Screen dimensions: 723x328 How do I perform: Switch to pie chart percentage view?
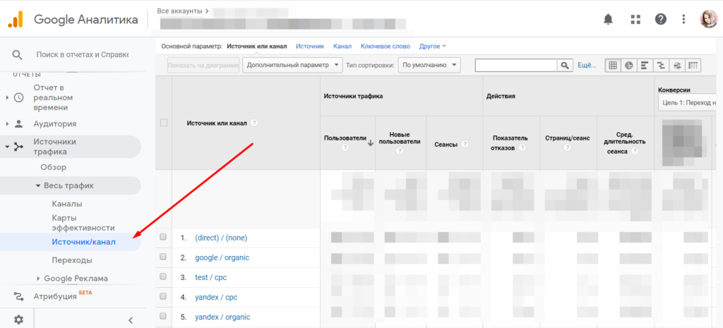628,66
